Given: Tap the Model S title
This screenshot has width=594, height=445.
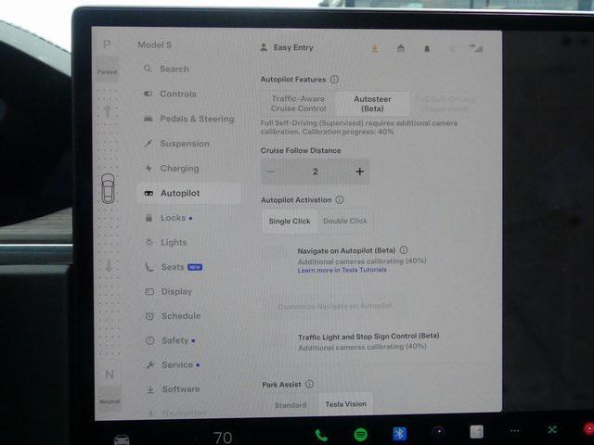Looking at the screenshot, I should click(154, 45).
